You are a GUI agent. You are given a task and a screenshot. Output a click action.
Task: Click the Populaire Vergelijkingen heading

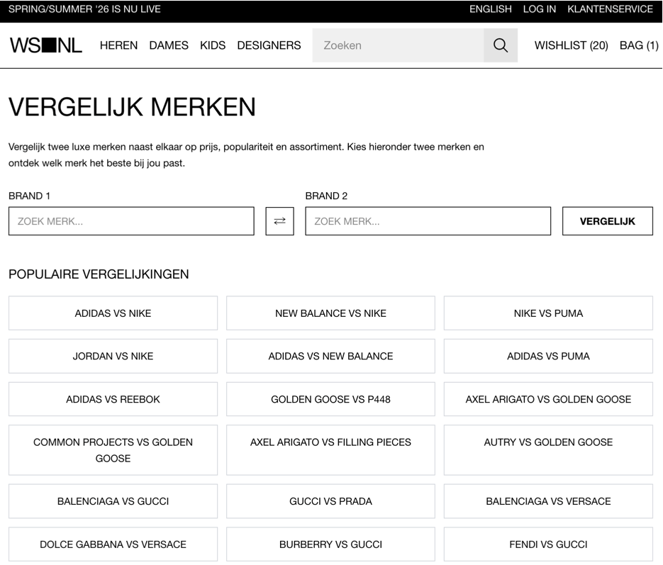[x=99, y=274]
